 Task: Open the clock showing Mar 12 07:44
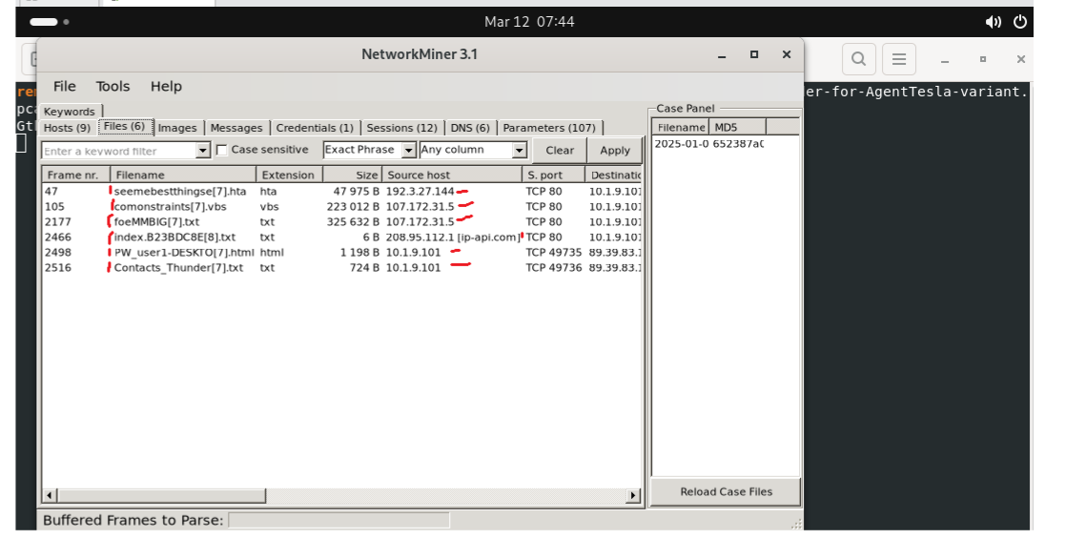[529, 22]
